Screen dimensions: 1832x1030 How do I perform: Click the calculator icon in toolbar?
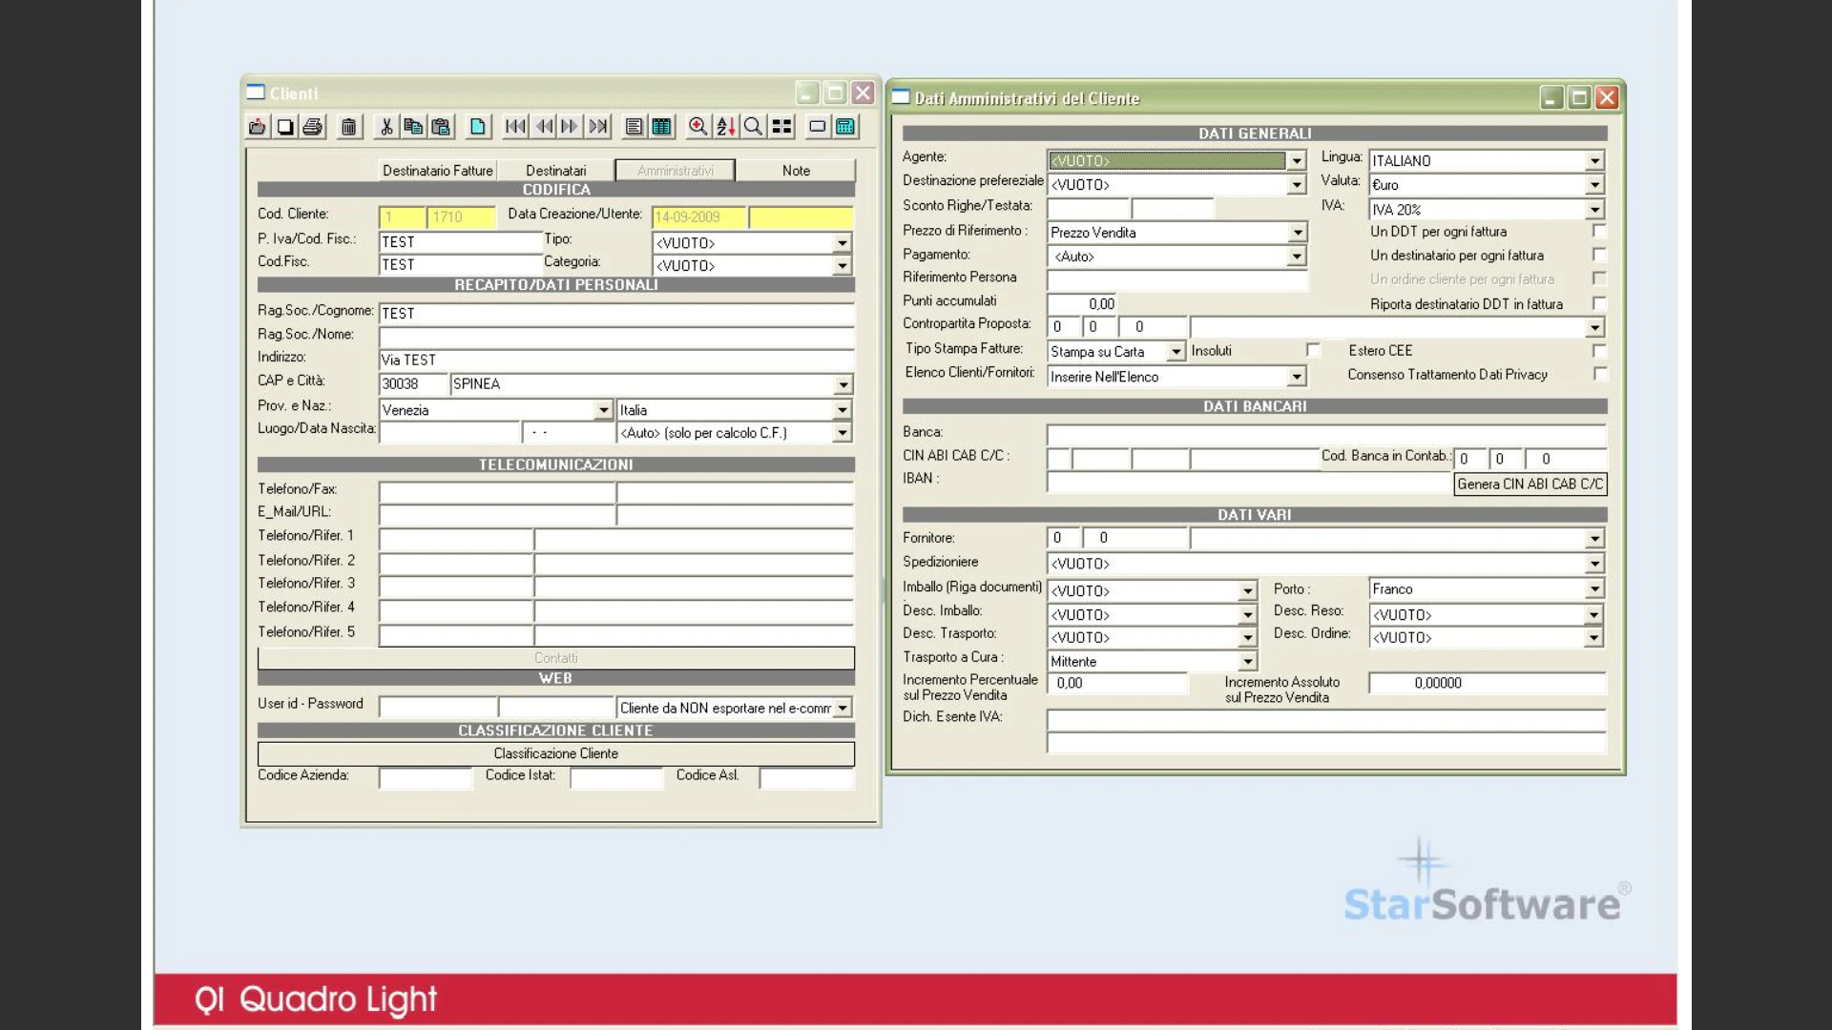click(x=845, y=127)
